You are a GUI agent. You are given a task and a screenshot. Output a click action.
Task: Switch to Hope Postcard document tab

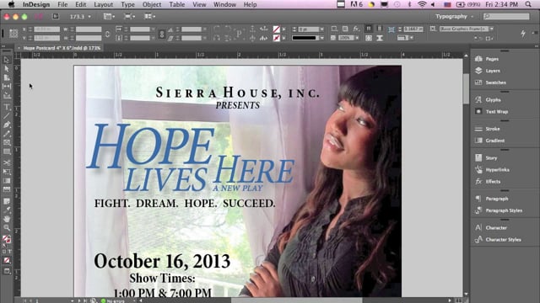click(x=62, y=48)
